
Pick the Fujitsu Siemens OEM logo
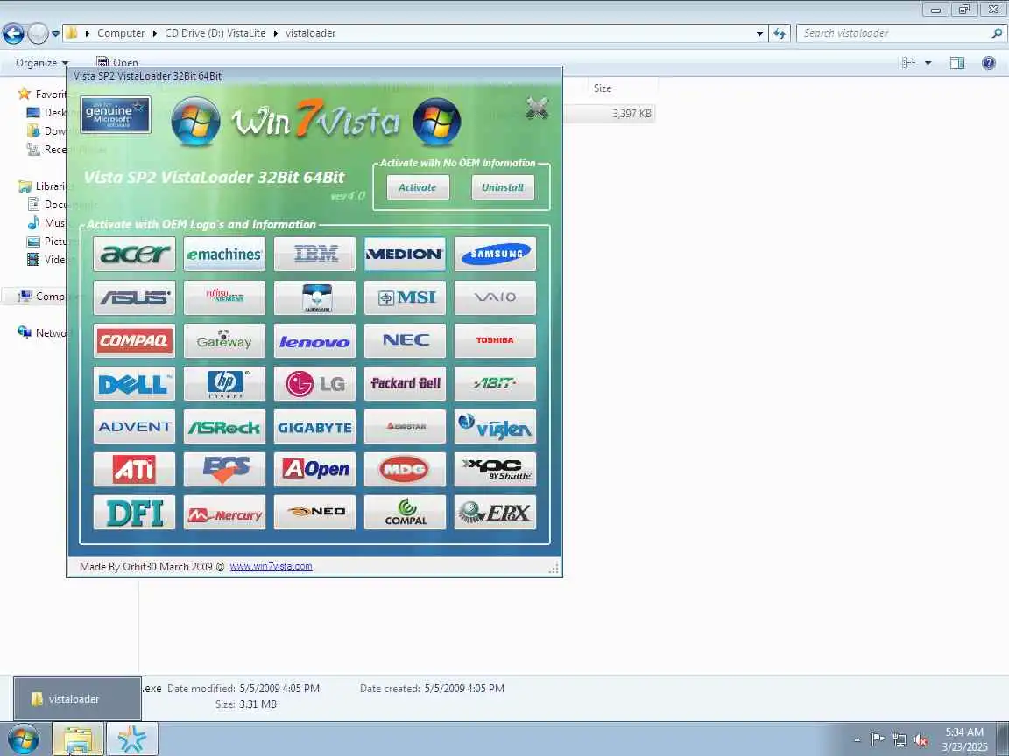[224, 297]
